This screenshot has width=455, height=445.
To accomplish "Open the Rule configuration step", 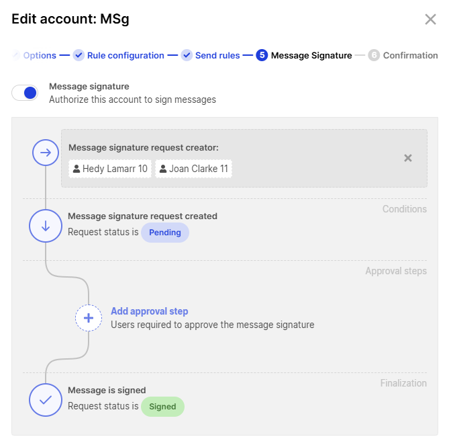I will [125, 56].
